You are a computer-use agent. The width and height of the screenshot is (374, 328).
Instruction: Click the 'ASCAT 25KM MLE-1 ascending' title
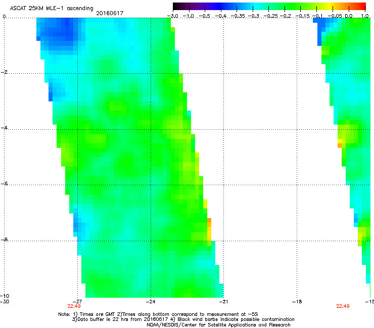click(52, 8)
